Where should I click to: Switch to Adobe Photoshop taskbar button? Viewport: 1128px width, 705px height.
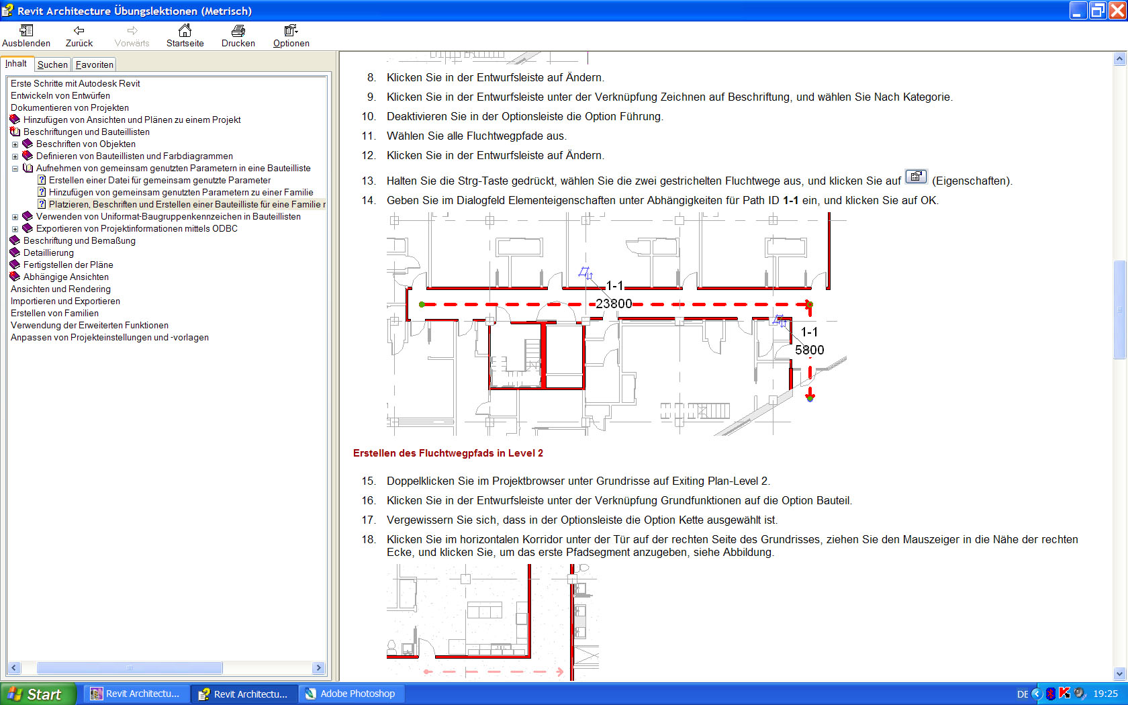[x=351, y=694]
